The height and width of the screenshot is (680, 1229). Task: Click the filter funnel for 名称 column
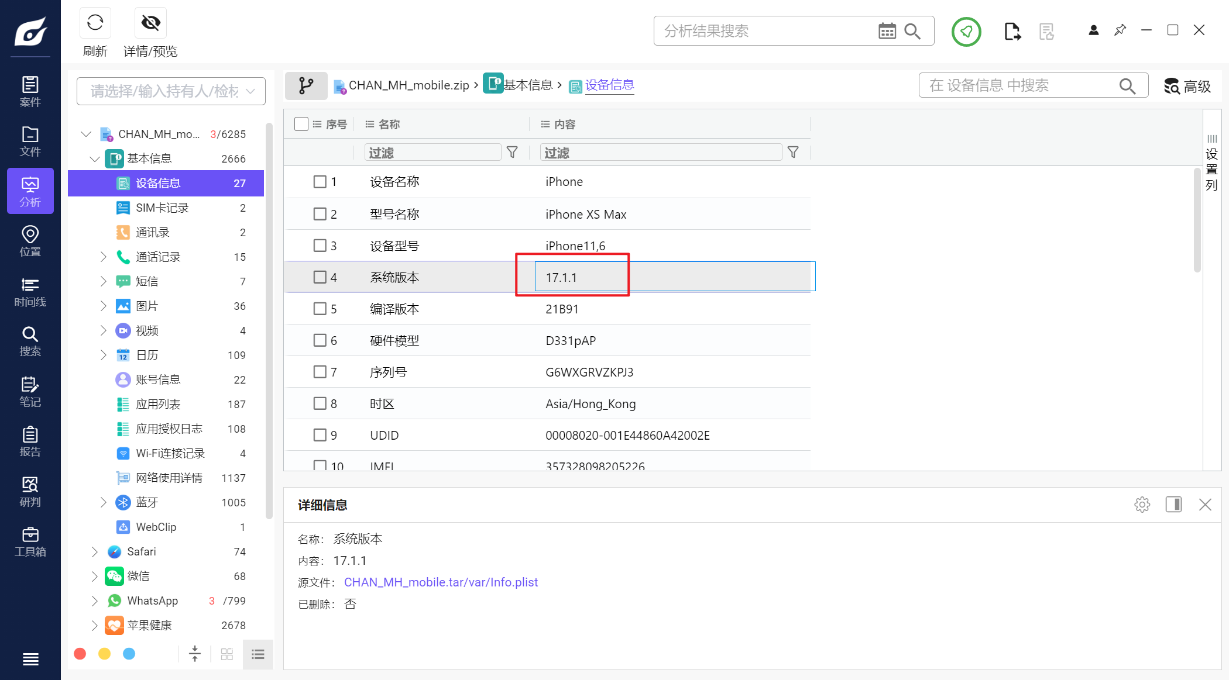(512, 153)
